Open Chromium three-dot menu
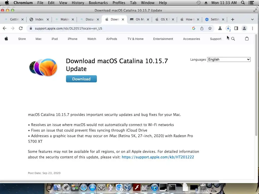The width and height of the screenshot is (259, 194). 252,28
